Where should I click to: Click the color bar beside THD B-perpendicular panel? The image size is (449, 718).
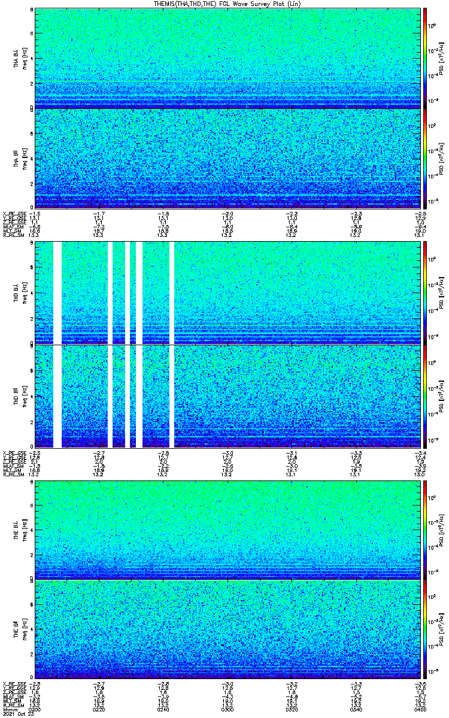[425, 292]
